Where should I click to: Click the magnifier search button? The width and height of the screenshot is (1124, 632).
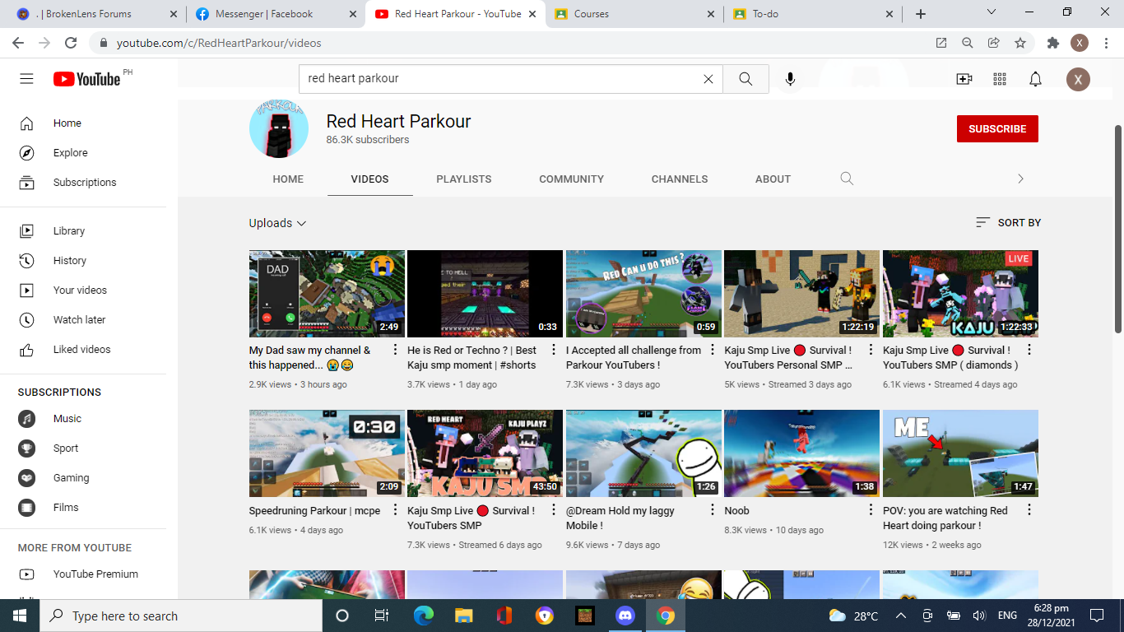coord(745,79)
